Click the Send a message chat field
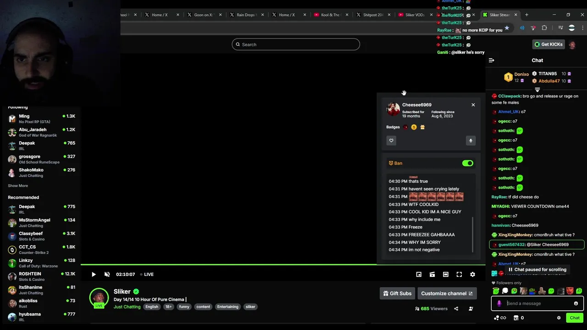The width and height of the screenshot is (587, 330). click(537, 303)
